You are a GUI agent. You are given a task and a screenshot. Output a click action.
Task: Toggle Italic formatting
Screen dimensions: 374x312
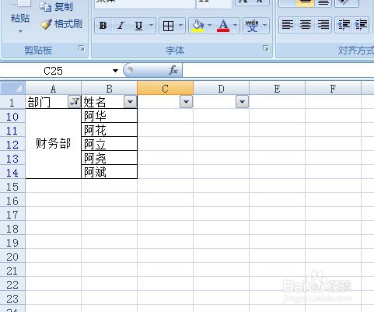[121, 26]
